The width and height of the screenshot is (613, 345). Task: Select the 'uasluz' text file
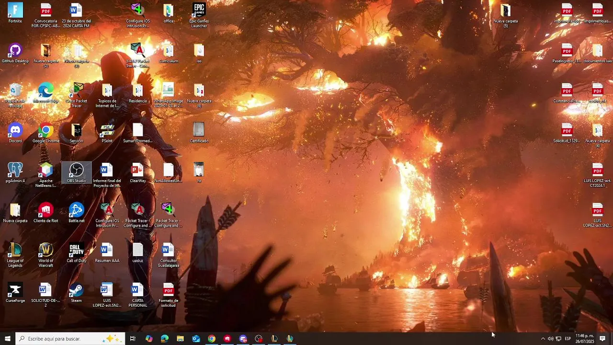pos(138,253)
